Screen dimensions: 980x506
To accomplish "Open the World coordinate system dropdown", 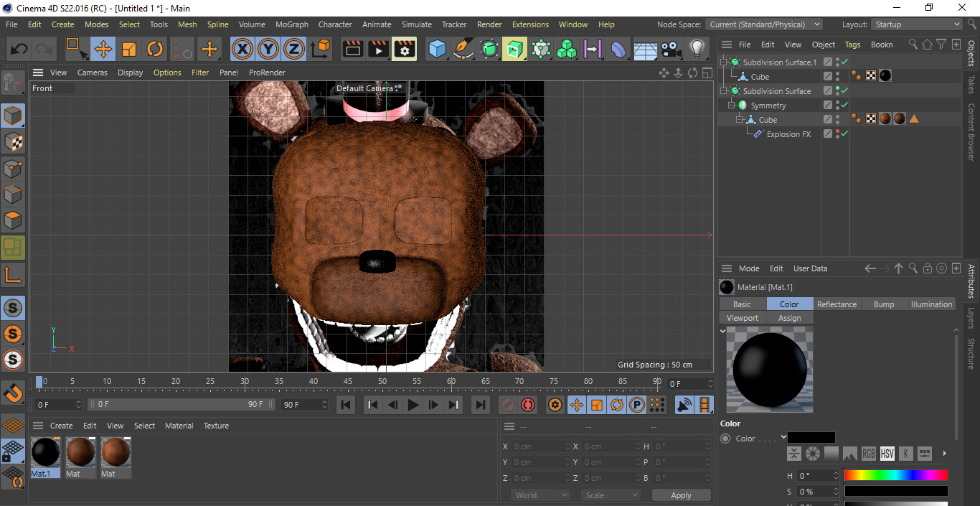I will [x=540, y=495].
